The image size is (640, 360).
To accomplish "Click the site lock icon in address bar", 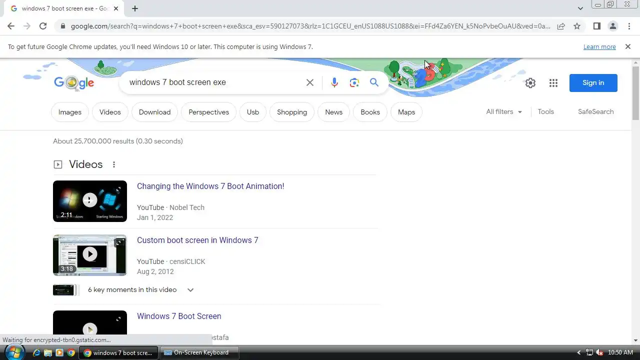I will coord(62,26).
